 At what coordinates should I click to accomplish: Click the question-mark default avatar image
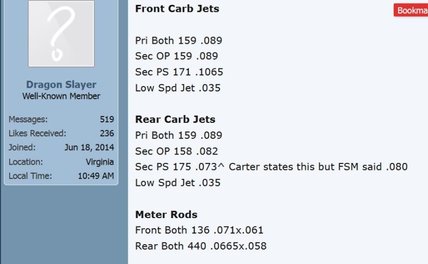tap(61, 33)
